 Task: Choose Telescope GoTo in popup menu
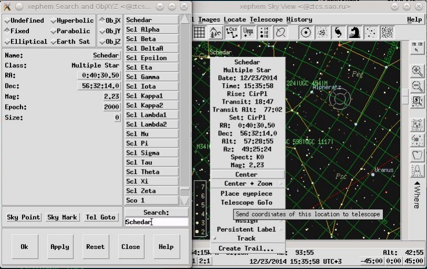pyautogui.click(x=248, y=203)
